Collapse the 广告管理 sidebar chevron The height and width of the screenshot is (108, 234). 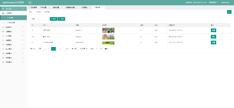23,13
